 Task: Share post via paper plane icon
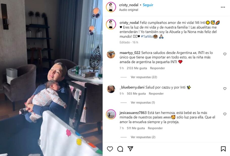tap(130, 149)
